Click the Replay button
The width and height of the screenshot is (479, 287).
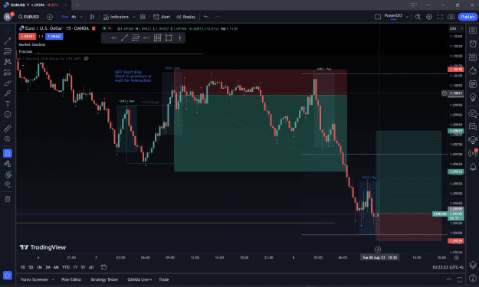[x=185, y=17]
